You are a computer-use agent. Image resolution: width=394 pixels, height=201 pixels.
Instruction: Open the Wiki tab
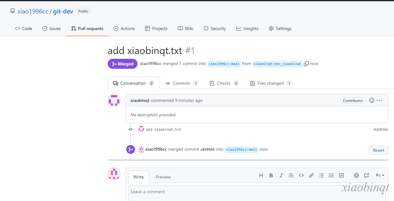tap(185, 28)
